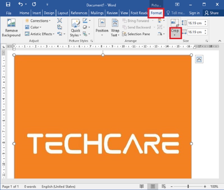This screenshot has height=190, width=224.
Task: Open the References ribbon tab
Action: click(x=79, y=13)
